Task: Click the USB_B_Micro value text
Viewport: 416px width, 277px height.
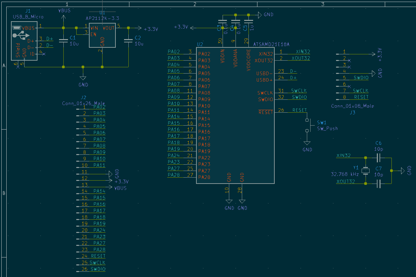Action: click(28, 17)
